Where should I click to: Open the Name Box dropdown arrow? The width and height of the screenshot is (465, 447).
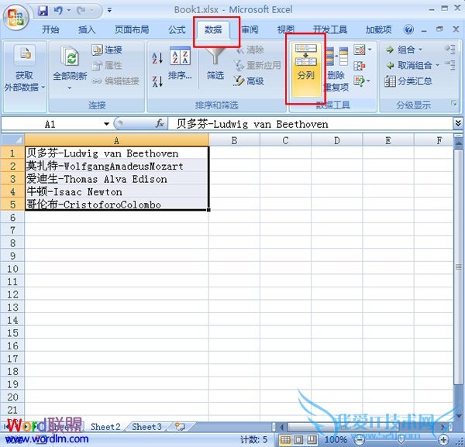(x=106, y=124)
